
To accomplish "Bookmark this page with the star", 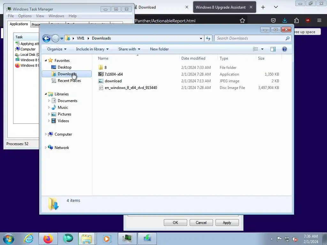I will coord(242,21).
